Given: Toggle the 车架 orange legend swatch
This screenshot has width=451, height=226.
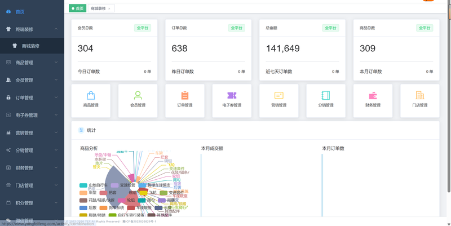Looking at the screenshot, I should (83, 193).
